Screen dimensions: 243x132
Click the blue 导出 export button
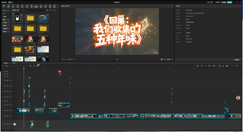tap(229, 2)
